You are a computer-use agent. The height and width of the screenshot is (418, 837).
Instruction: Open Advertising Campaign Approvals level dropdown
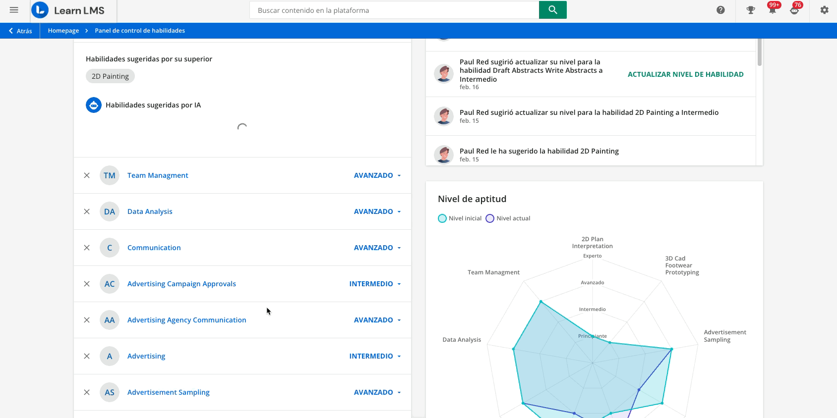(375, 284)
